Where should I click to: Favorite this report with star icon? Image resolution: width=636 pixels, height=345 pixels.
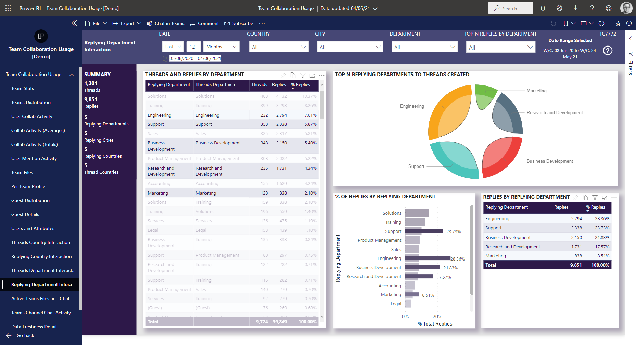618,23
